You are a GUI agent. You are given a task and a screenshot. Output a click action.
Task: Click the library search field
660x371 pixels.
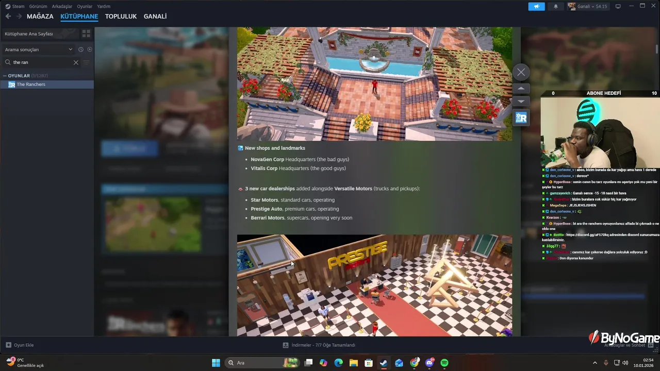41,62
